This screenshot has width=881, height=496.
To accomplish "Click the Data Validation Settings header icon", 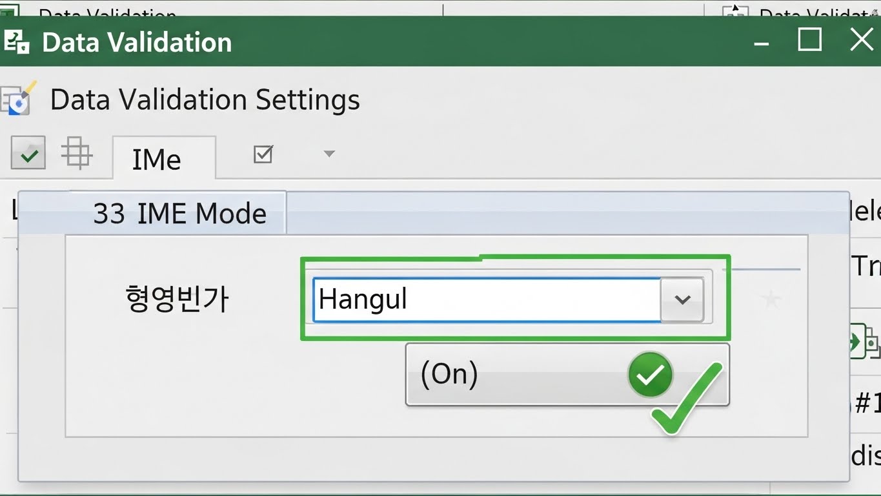I will pyautogui.click(x=19, y=99).
